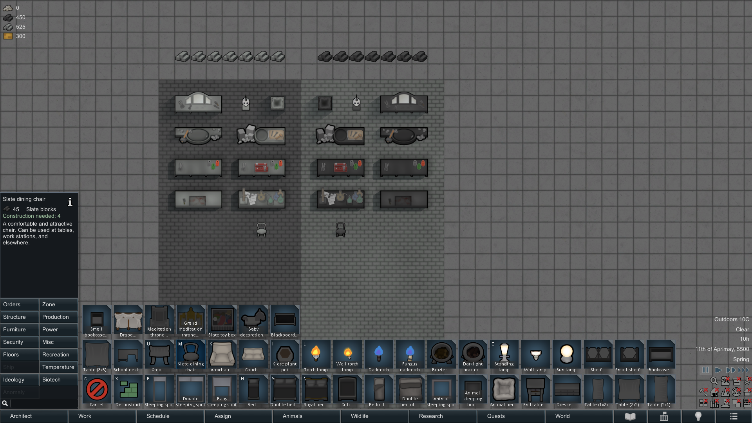752x423 pixels.
Task: Set game to normal speed
Action: [718, 370]
